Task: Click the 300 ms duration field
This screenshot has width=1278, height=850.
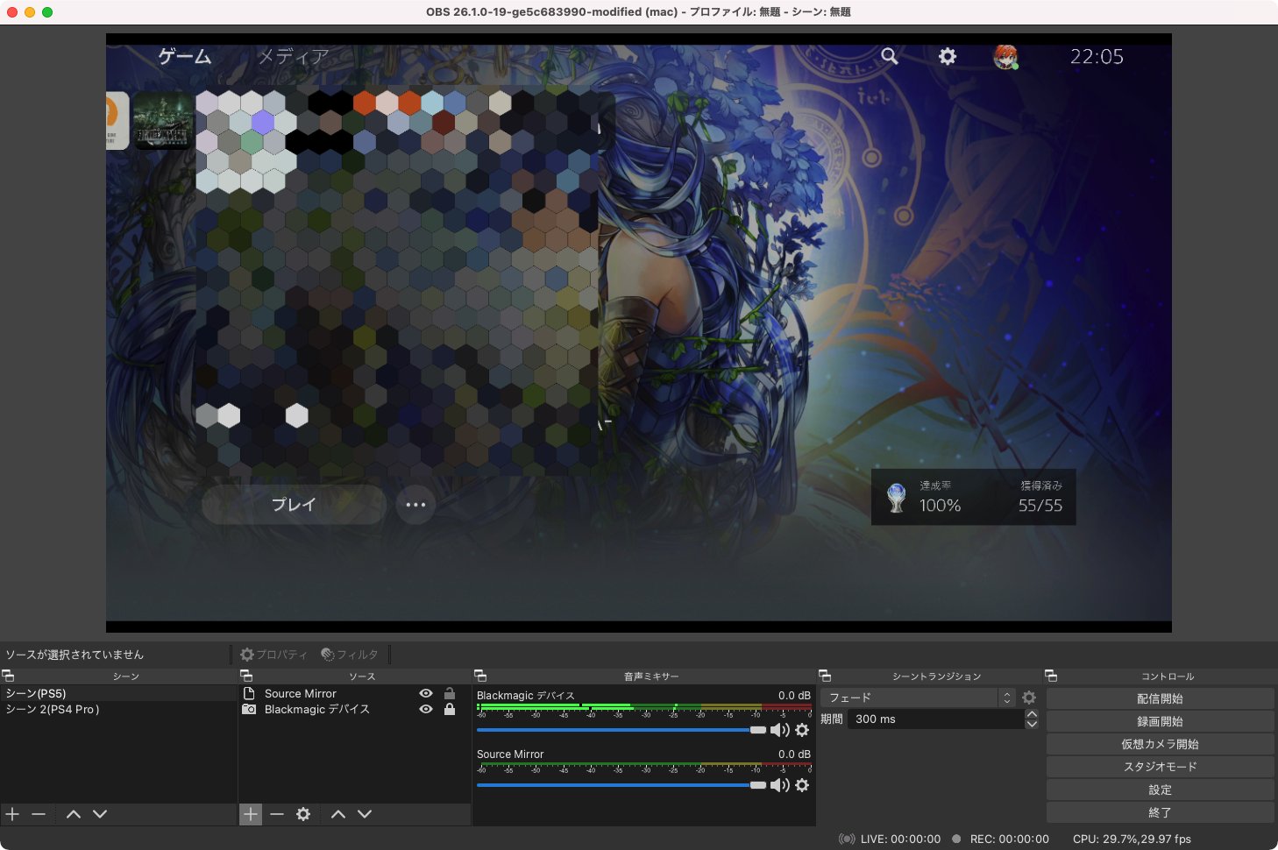Action: (x=935, y=719)
